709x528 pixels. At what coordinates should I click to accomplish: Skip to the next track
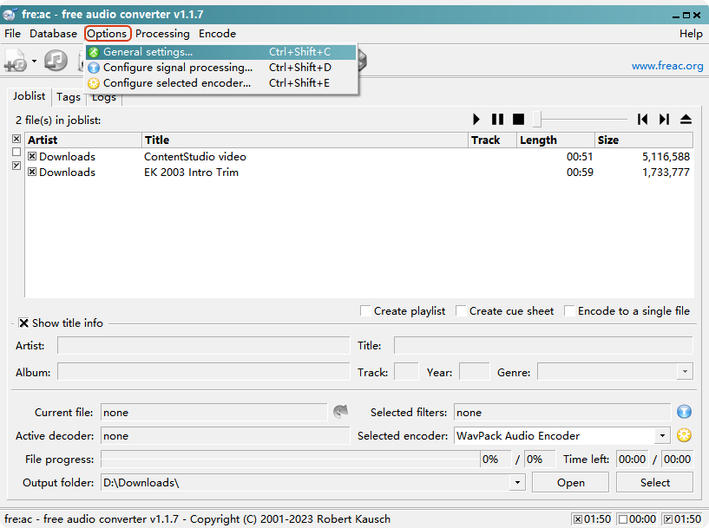(664, 120)
